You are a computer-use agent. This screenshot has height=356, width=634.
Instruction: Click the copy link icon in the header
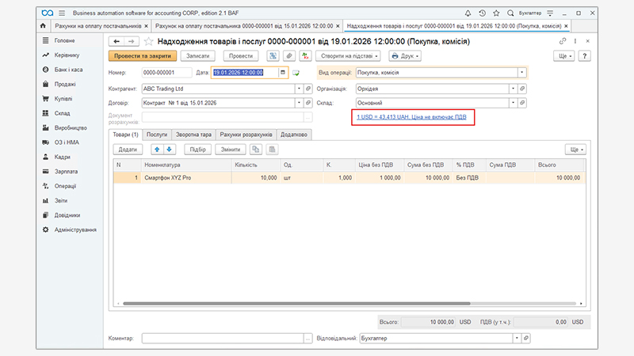[x=563, y=41]
